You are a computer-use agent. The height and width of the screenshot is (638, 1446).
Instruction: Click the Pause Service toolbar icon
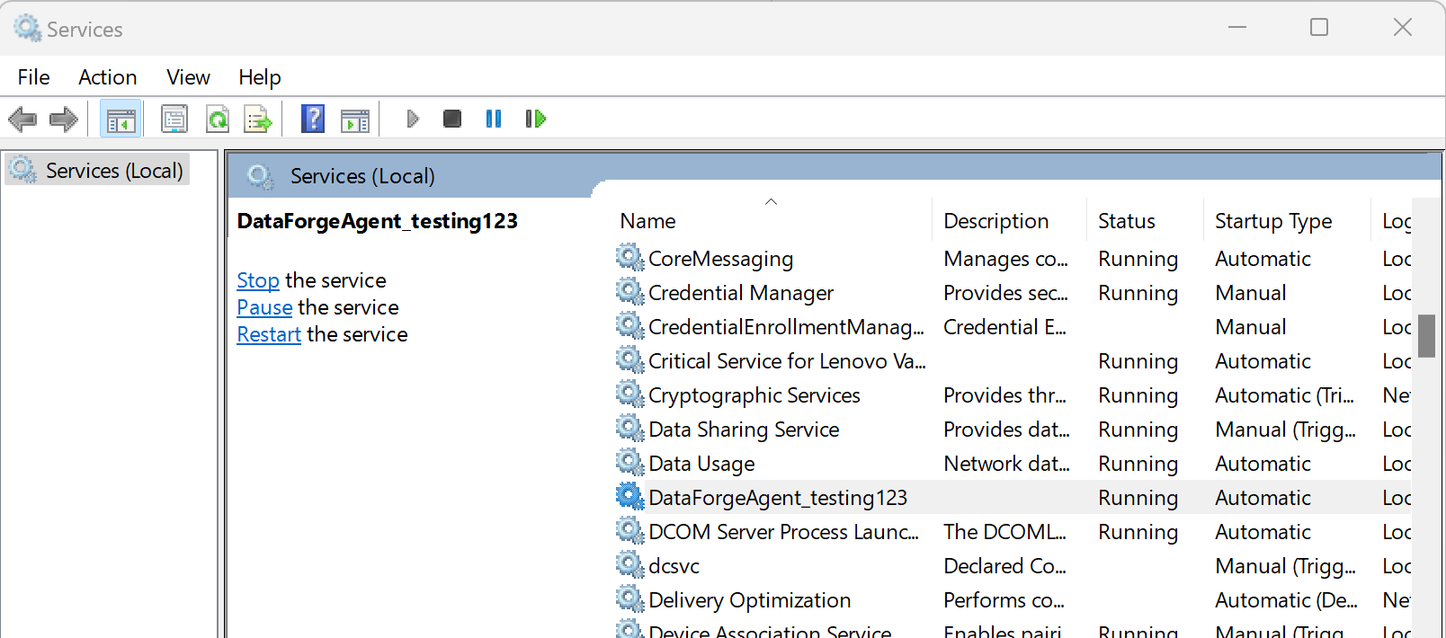494,119
